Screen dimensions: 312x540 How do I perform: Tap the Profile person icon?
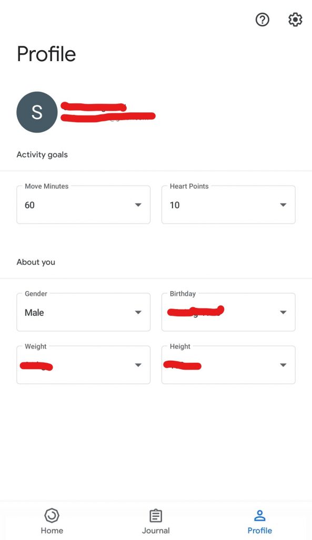tap(260, 516)
